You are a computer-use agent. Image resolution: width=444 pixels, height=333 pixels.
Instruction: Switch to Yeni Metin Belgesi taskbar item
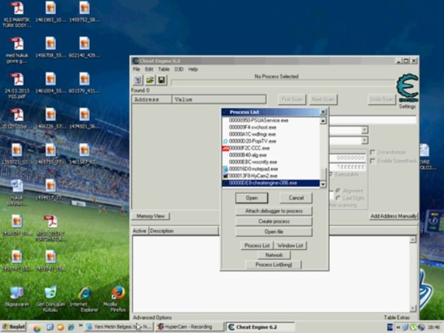[119, 327]
